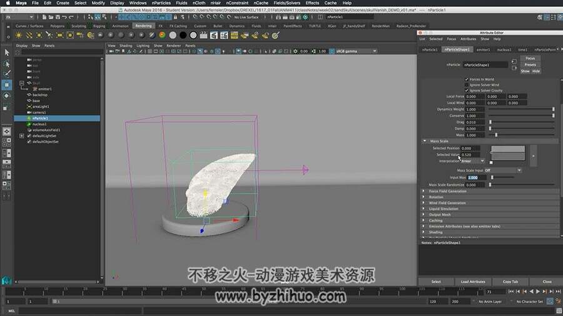The height and width of the screenshot is (316, 563).
Task: Click the area light shelf icon
Action: pyautogui.click(x=59, y=35)
